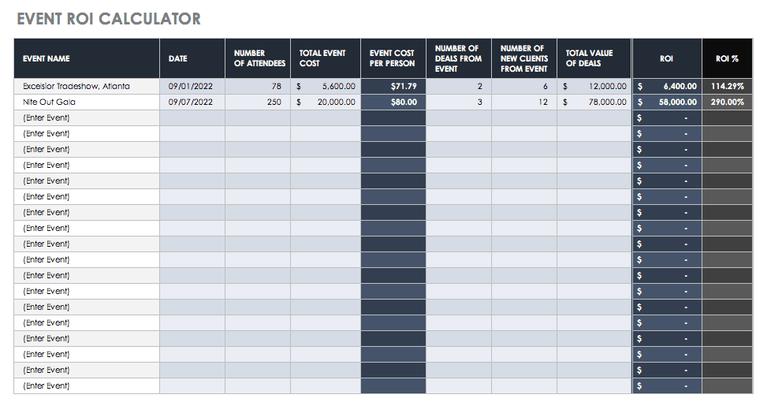Click the 114.29% ROI percentage cell
The width and height of the screenshot is (771, 417).
(727, 86)
